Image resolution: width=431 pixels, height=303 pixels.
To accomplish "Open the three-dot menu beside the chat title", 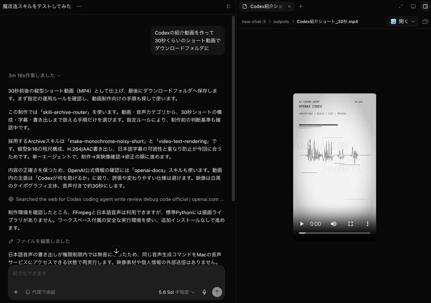I will 79,6.
